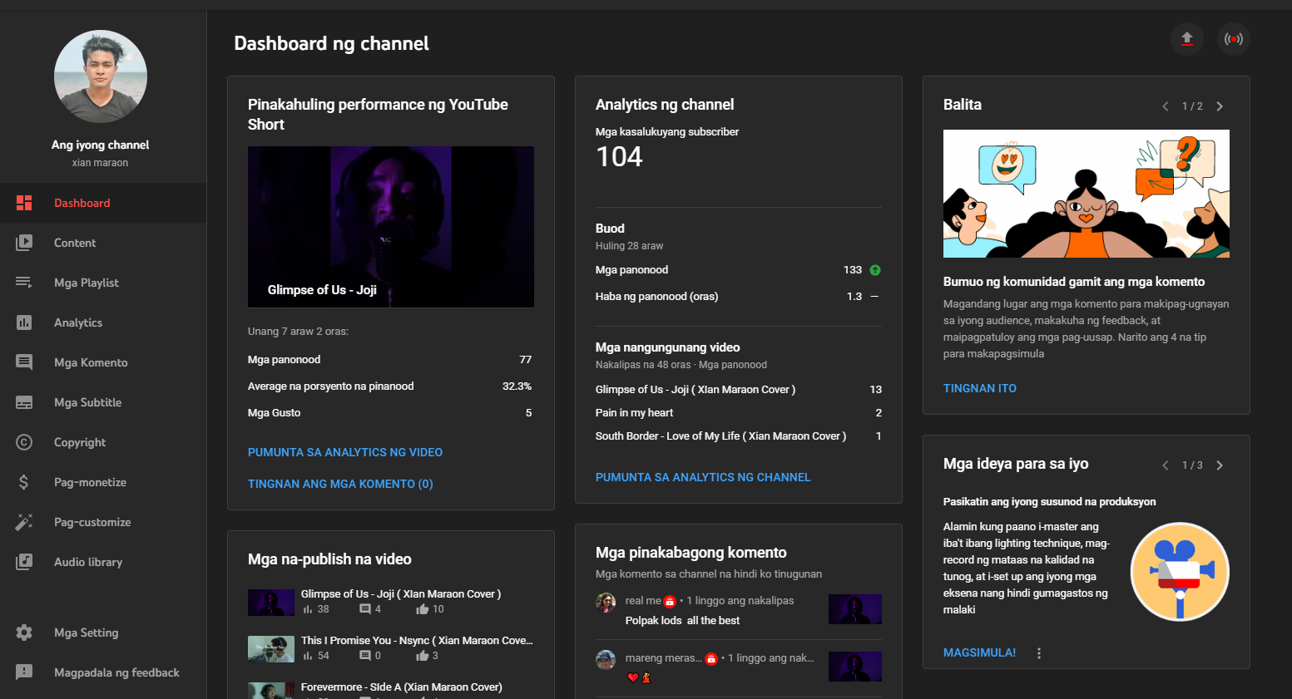Open the Glimpse of Us Short thumbnail
Image resolution: width=1292 pixels, height=699 pixels.
[x=391, y=227]
